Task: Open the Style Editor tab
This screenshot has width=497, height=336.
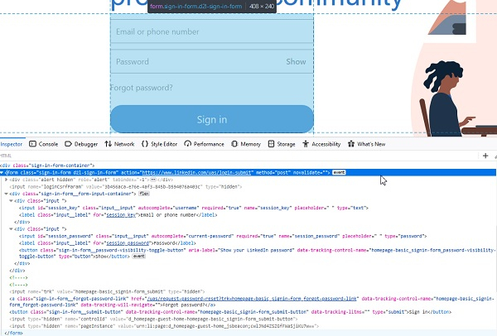Action: coord(159,144)
